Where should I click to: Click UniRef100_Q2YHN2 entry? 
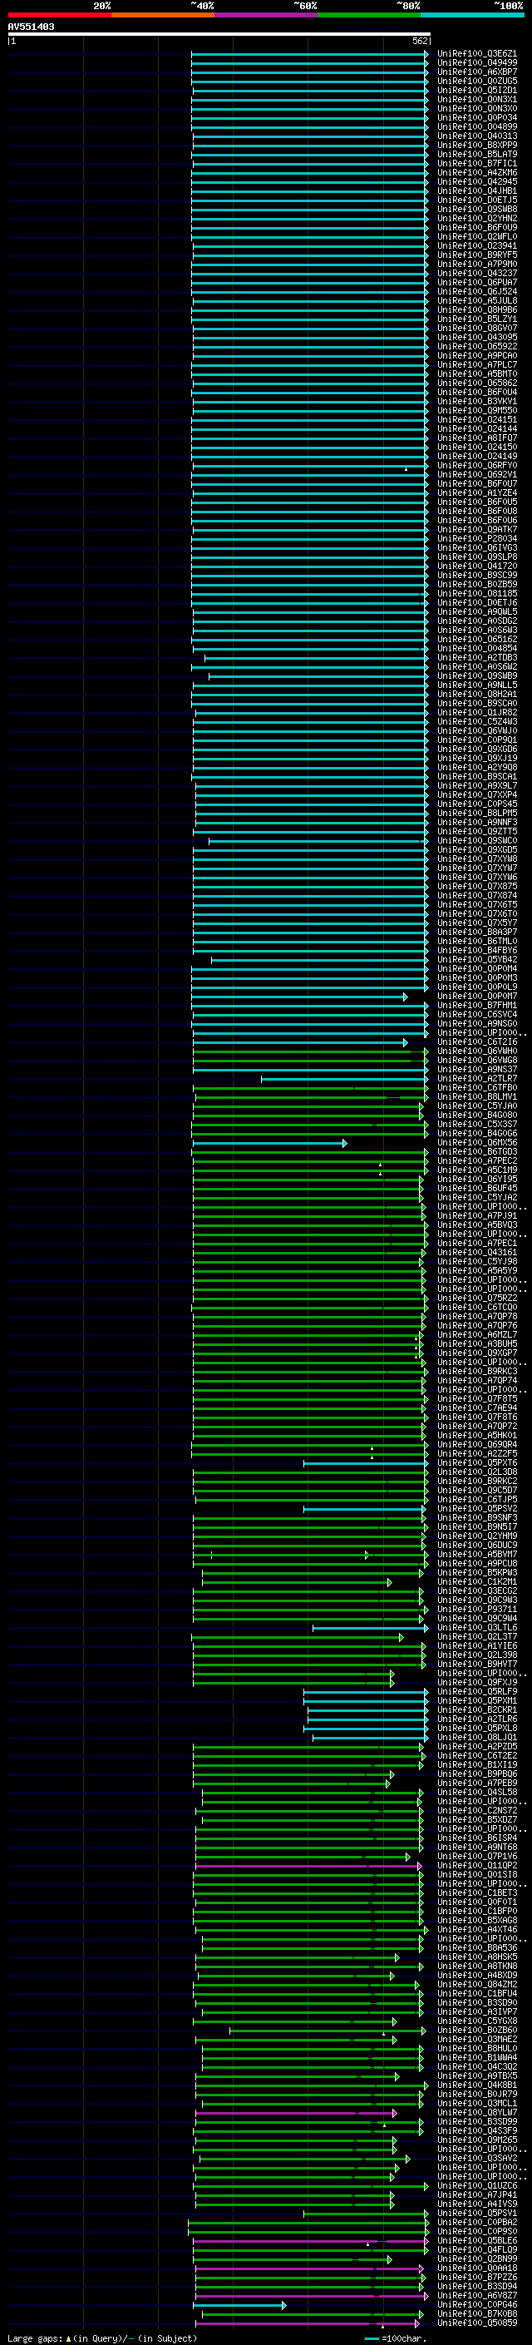tap(477, 218)
